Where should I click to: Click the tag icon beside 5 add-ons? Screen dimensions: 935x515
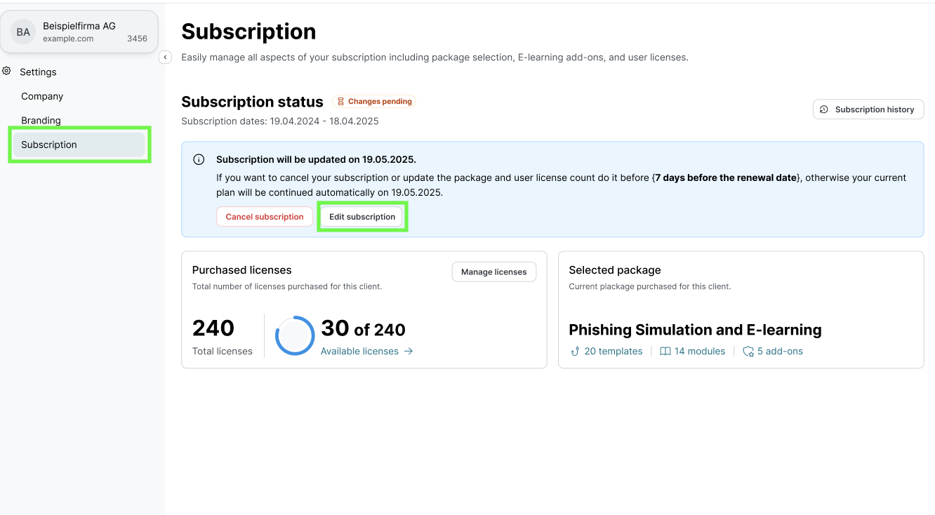click(747, 351)
